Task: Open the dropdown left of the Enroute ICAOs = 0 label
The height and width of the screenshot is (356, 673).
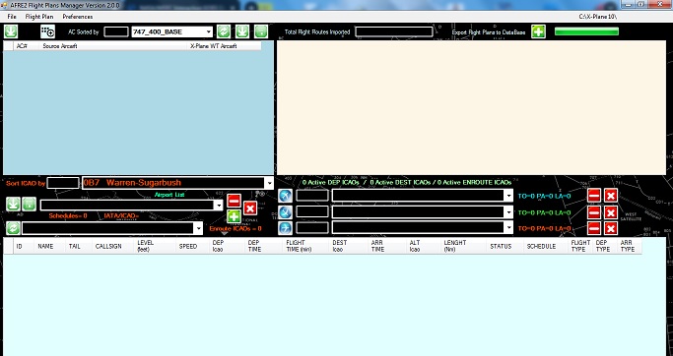Action: coord(198,228)
